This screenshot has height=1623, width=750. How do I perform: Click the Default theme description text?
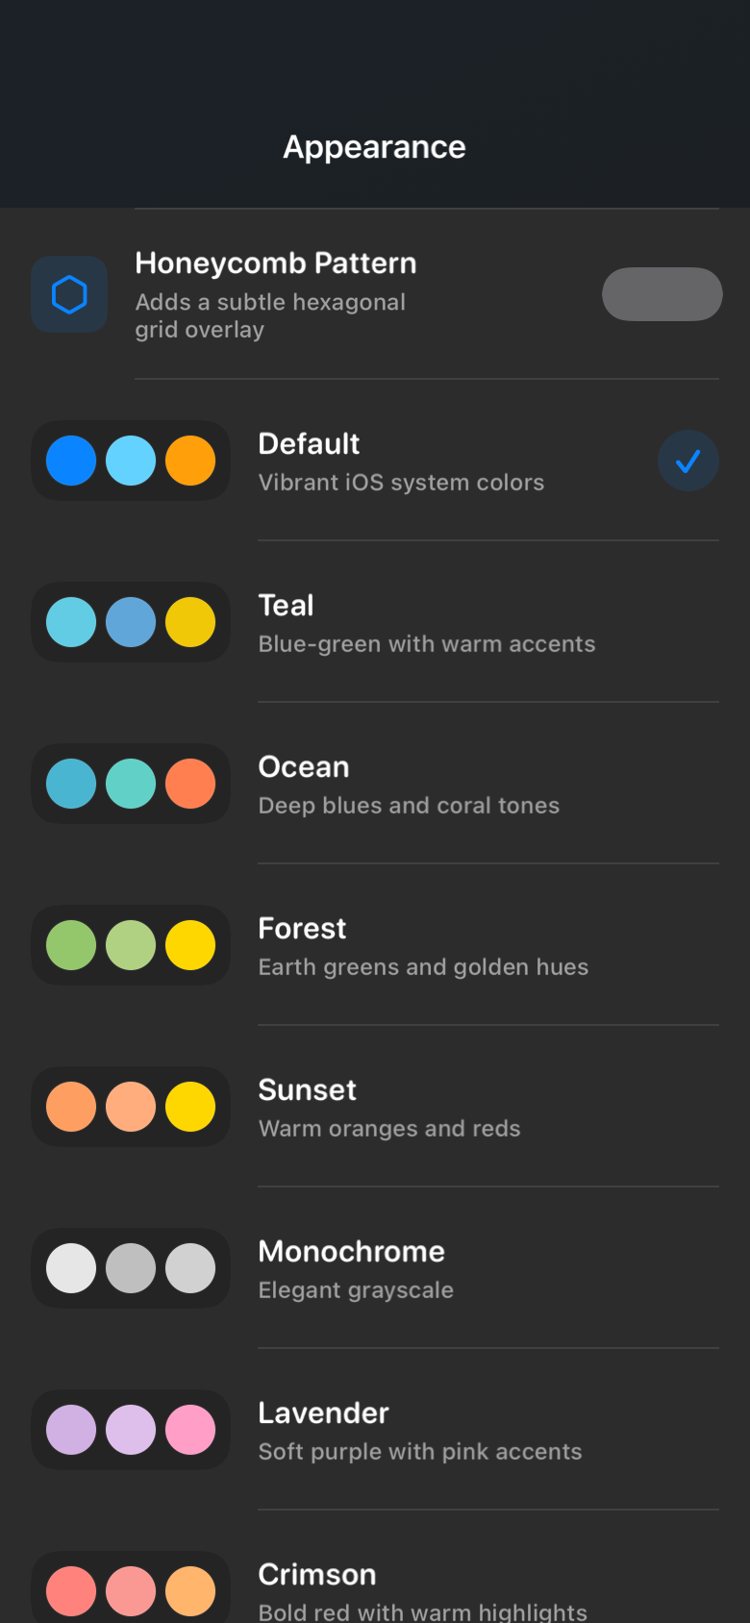401,482
